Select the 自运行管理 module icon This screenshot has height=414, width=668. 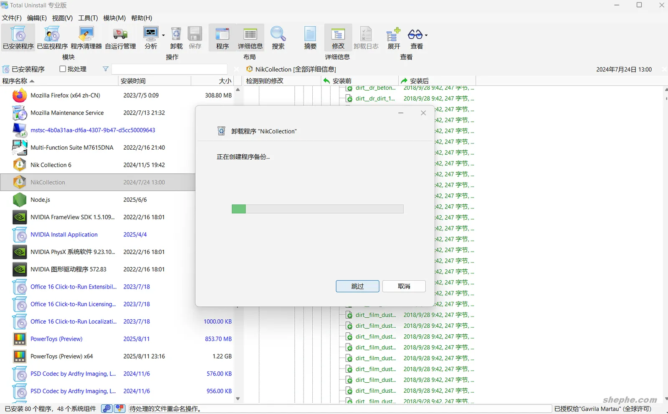pos(120,38)
